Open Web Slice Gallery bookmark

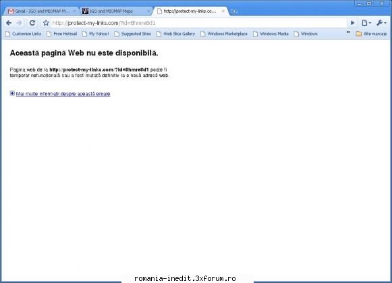tap(175, 34)
